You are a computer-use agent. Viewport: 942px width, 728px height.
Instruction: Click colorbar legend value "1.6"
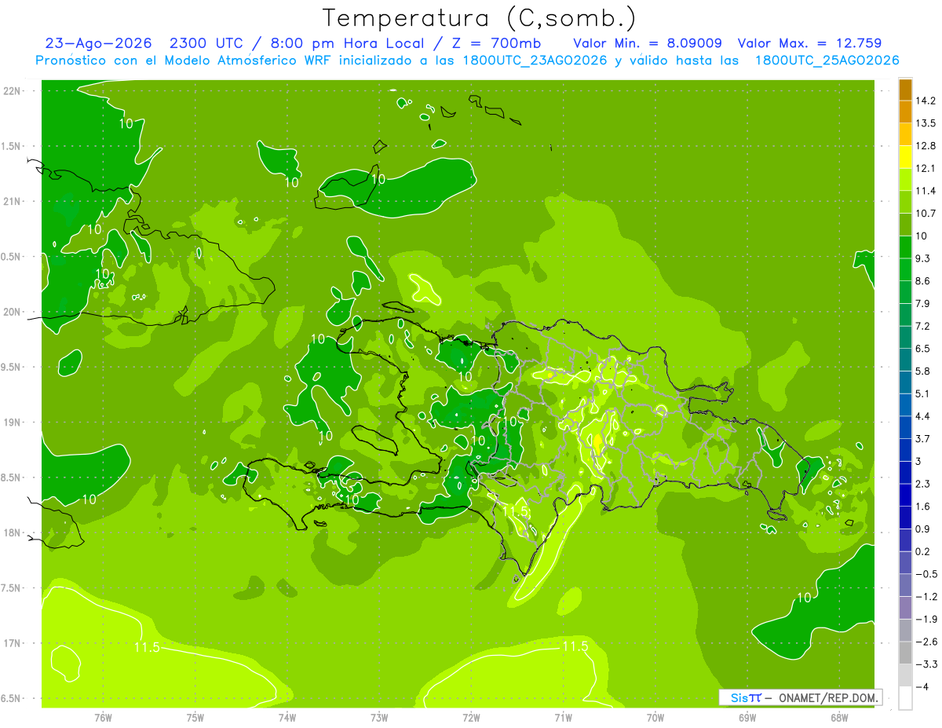point(922,507)
